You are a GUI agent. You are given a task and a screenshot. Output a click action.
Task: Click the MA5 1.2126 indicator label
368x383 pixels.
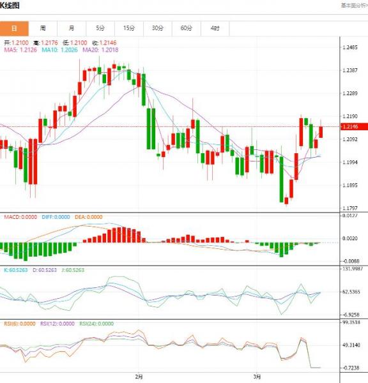(20, 50)
